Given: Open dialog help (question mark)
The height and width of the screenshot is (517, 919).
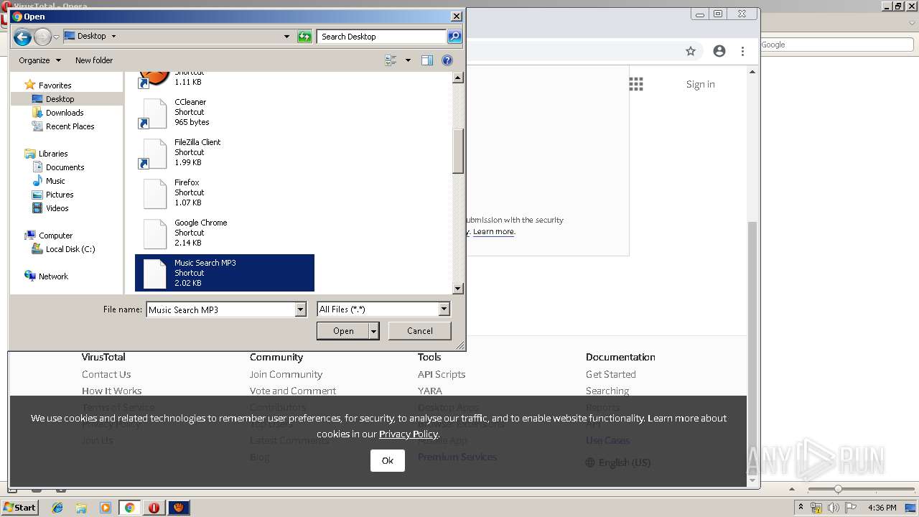Looking at the screenshot, I should [447, 60].
